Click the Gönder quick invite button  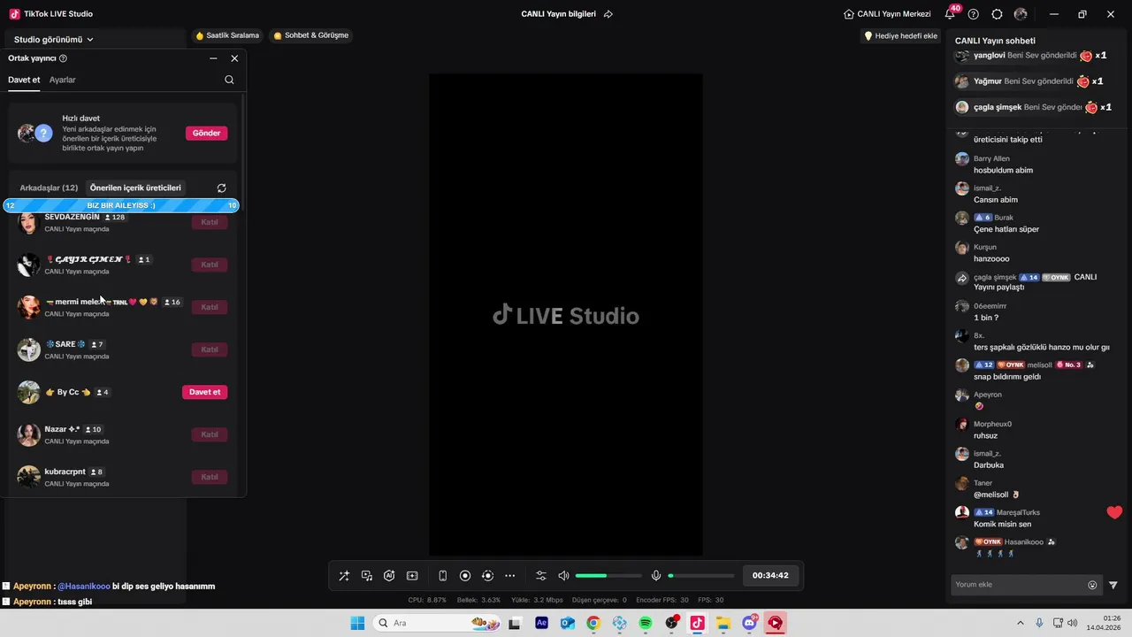(206, 133)
